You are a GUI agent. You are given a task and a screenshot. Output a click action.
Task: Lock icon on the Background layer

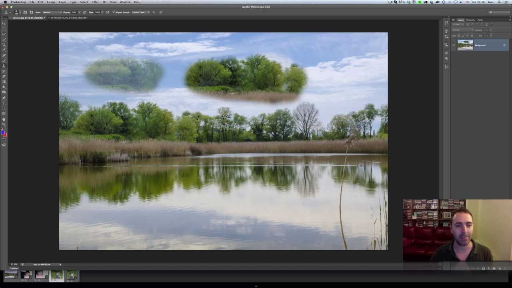(x=504, y=45)
